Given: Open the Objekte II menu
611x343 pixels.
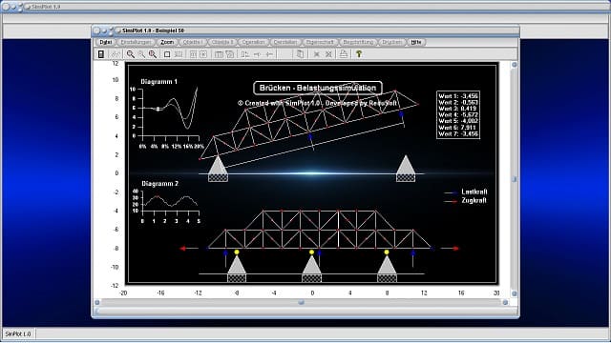Looking at the screenshot, I should point(222,42).
